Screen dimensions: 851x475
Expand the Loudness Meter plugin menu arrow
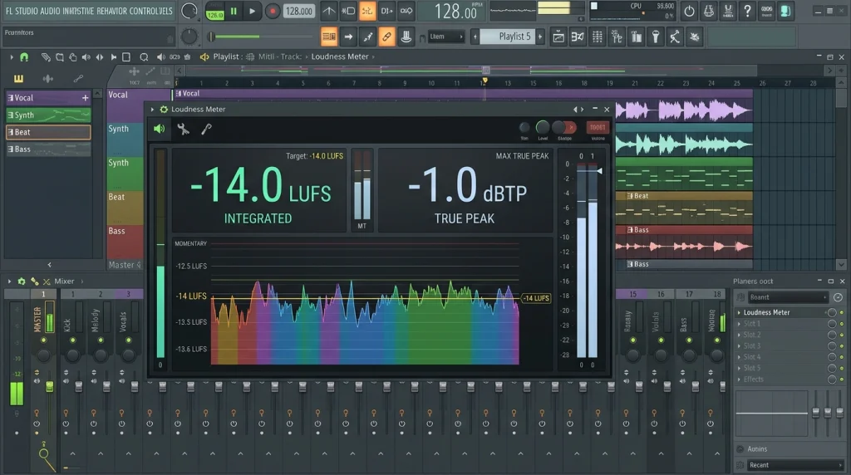153,109
